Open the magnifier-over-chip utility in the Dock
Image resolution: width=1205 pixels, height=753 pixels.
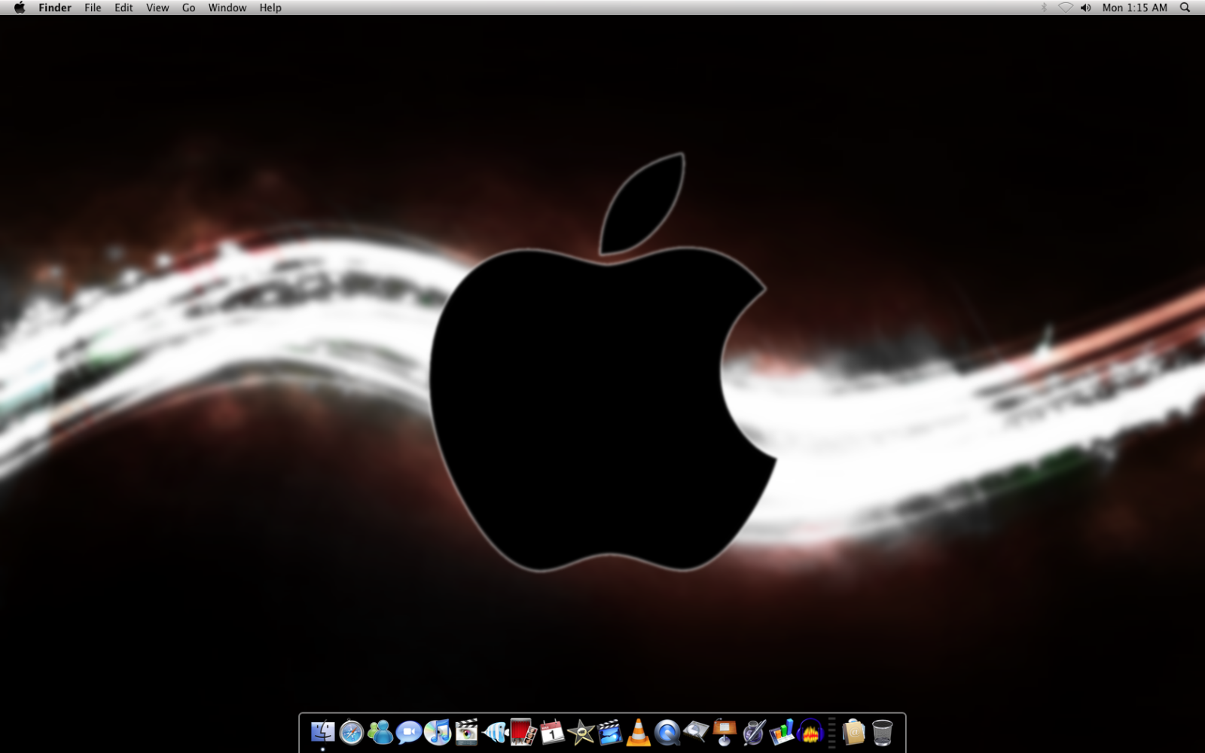tap(695, 732)
